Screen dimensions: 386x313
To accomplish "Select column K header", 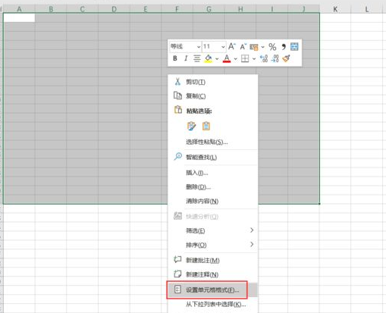I will (x=335, y=9).
